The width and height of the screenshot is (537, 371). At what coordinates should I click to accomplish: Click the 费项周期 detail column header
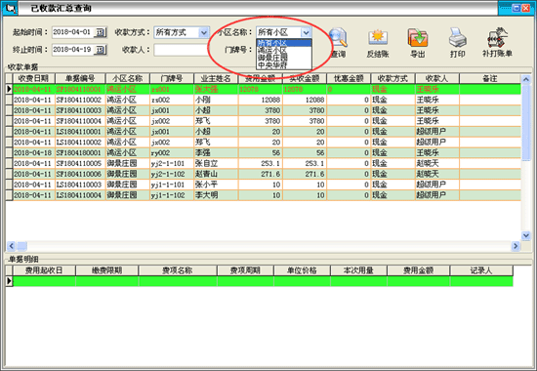click(x=245, y=270)
